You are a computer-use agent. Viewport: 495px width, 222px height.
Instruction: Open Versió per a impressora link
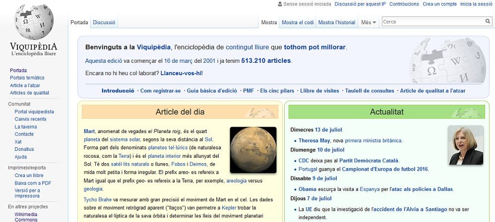pos(27,193)
